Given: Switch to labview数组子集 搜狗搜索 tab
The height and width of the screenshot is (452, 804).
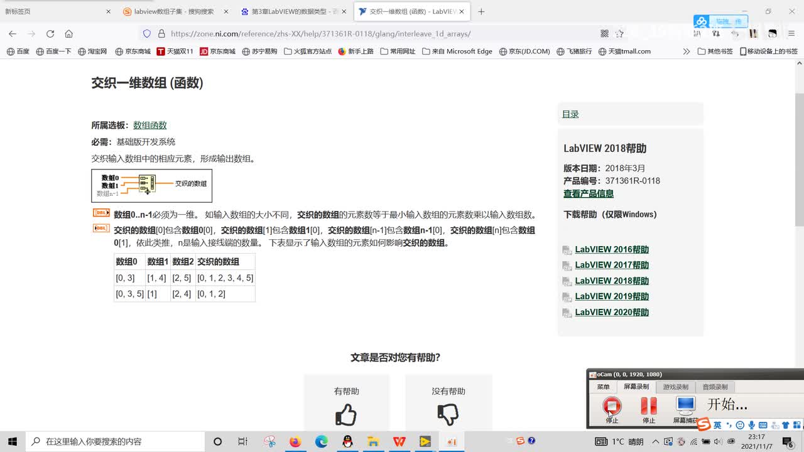Looking at the screenshot, I should tap(176, 11).
